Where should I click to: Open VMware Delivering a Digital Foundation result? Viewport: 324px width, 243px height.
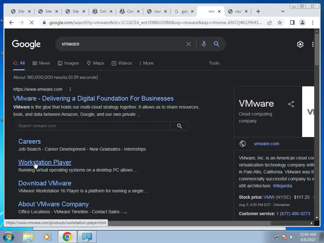click(93, 98)
